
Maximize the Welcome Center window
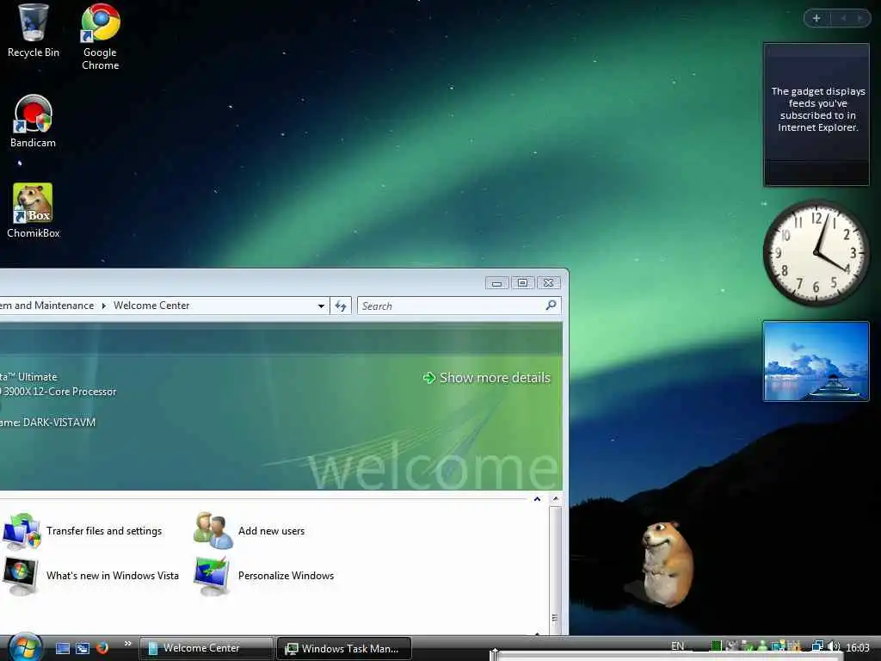(x=522, y=282)
